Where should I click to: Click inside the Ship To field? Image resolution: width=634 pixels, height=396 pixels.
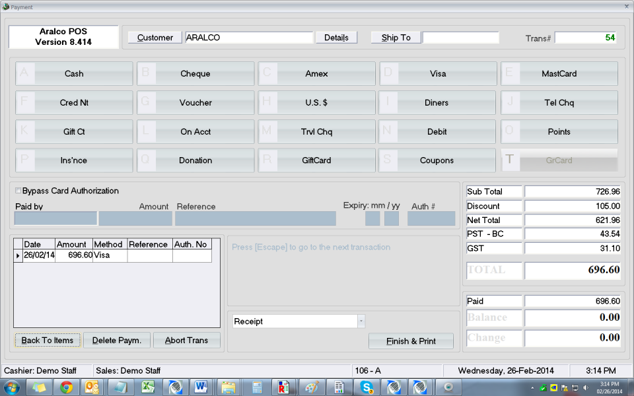coord(461,38)
